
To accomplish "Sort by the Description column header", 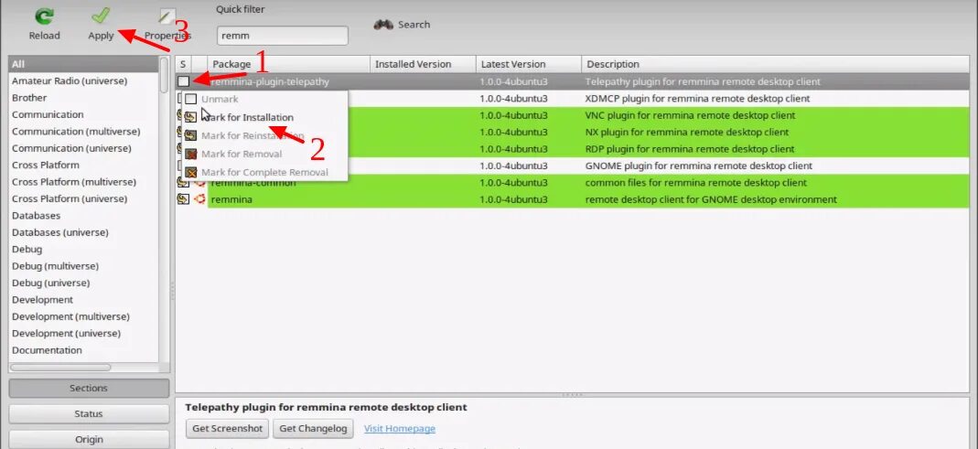I will tap(775, 64).
